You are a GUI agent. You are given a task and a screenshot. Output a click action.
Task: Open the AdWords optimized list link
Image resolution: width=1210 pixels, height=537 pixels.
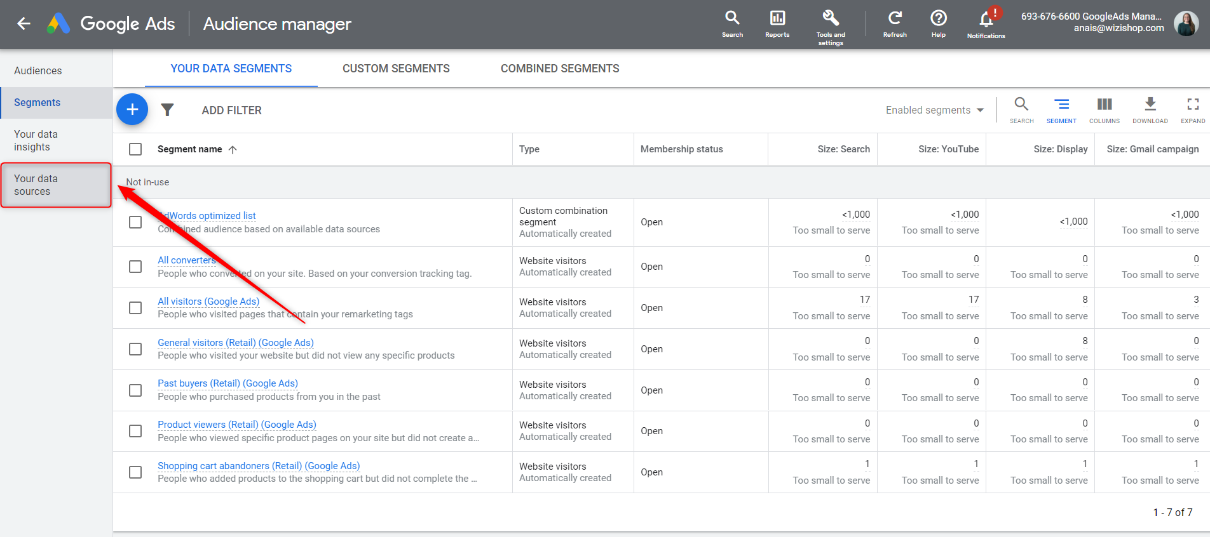[x=207, y=216]
